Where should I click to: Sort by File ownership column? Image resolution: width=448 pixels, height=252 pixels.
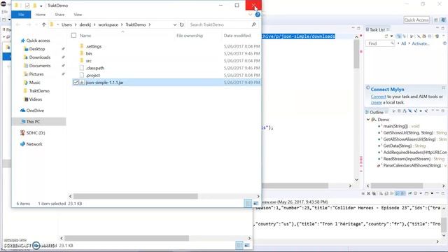tap(190, 36)
